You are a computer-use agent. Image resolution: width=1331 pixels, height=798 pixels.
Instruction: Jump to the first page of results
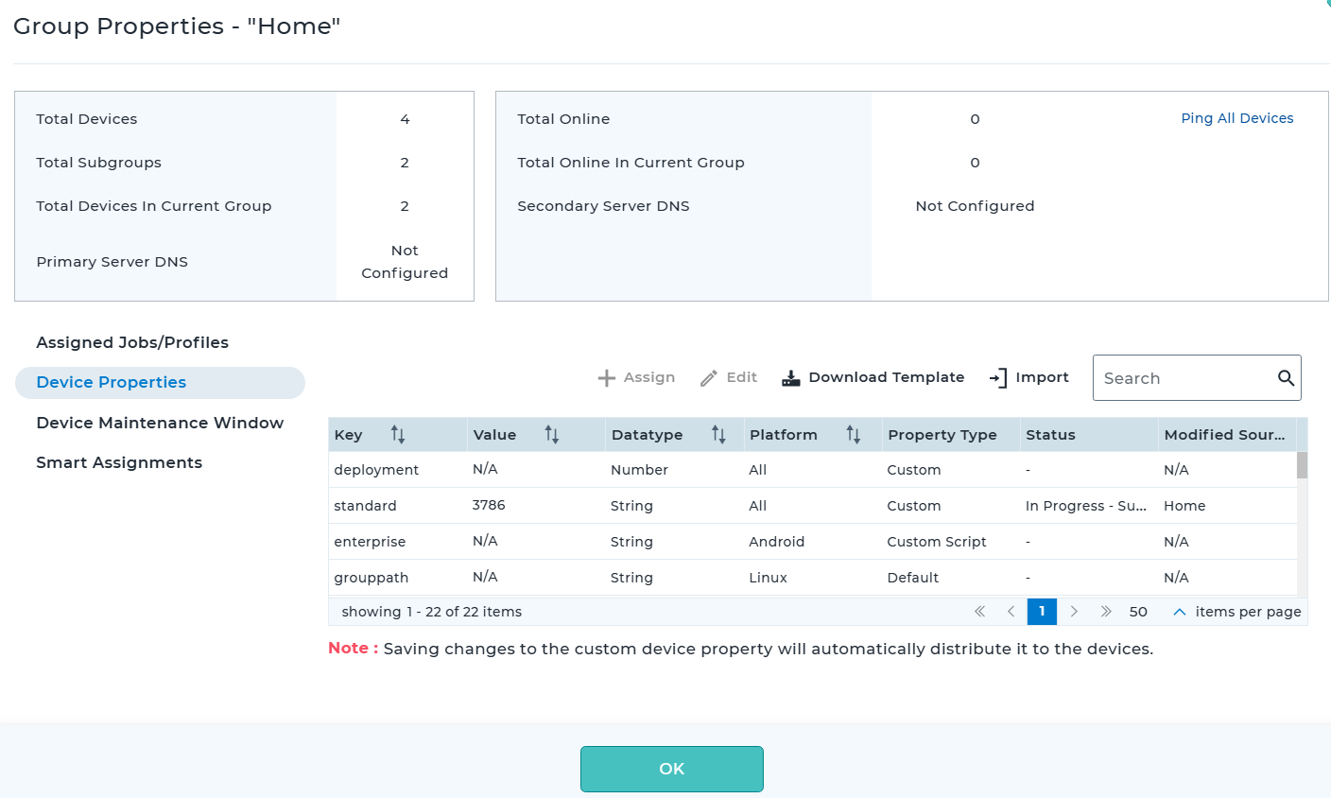tap(979, 612)
